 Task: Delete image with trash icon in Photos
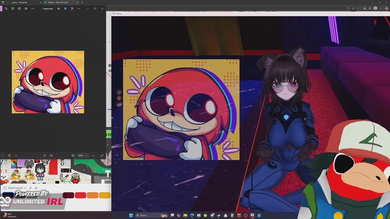[x=12, y=9]
